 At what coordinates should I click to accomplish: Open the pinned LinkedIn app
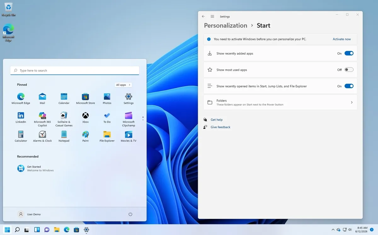coord(21,117)
